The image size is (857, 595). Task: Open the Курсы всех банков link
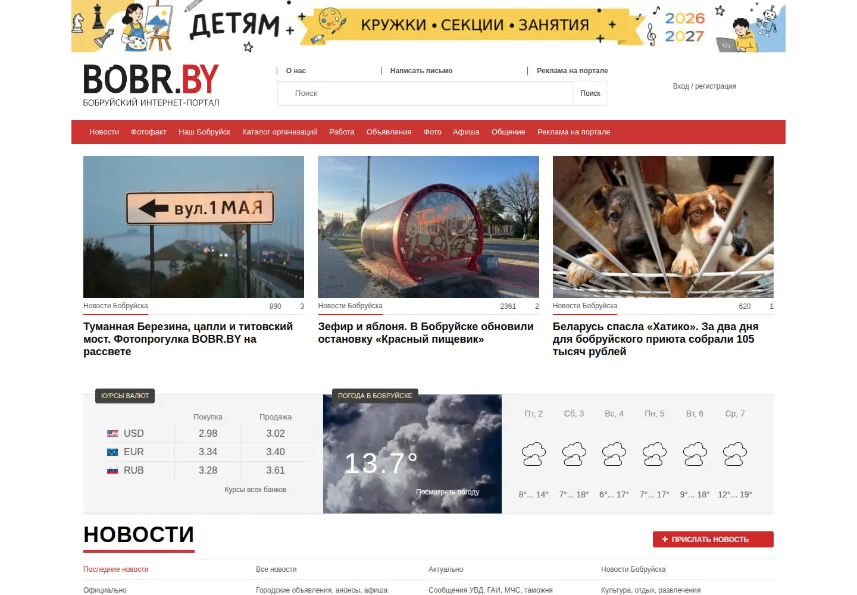tap(255, 490)
